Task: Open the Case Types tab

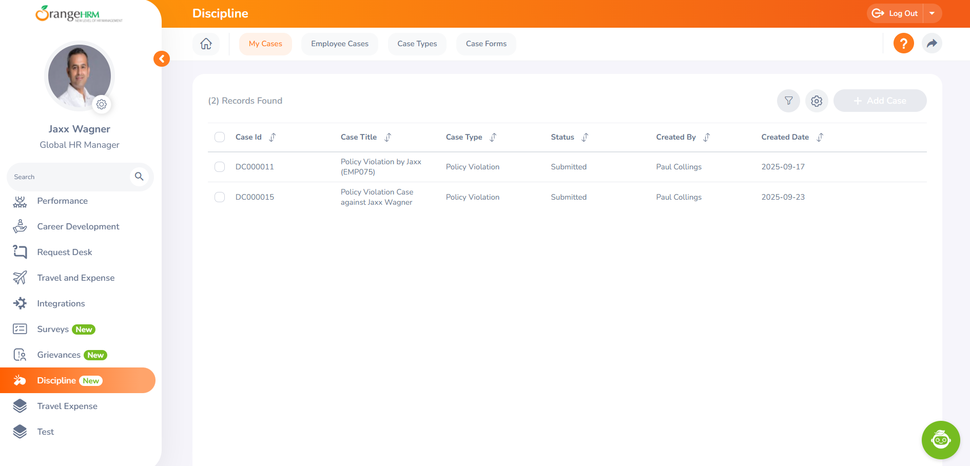Action: pos(417,44)
